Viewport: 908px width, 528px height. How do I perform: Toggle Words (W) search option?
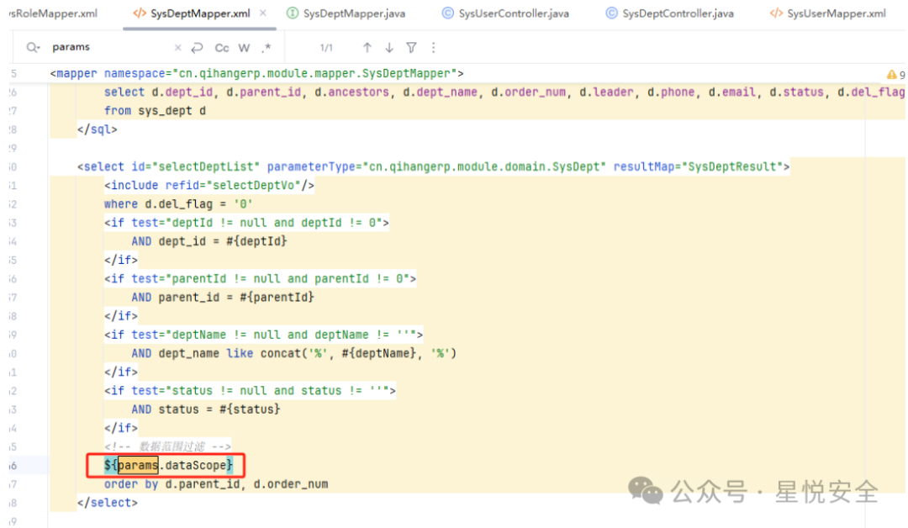click(x=244, y=48)
